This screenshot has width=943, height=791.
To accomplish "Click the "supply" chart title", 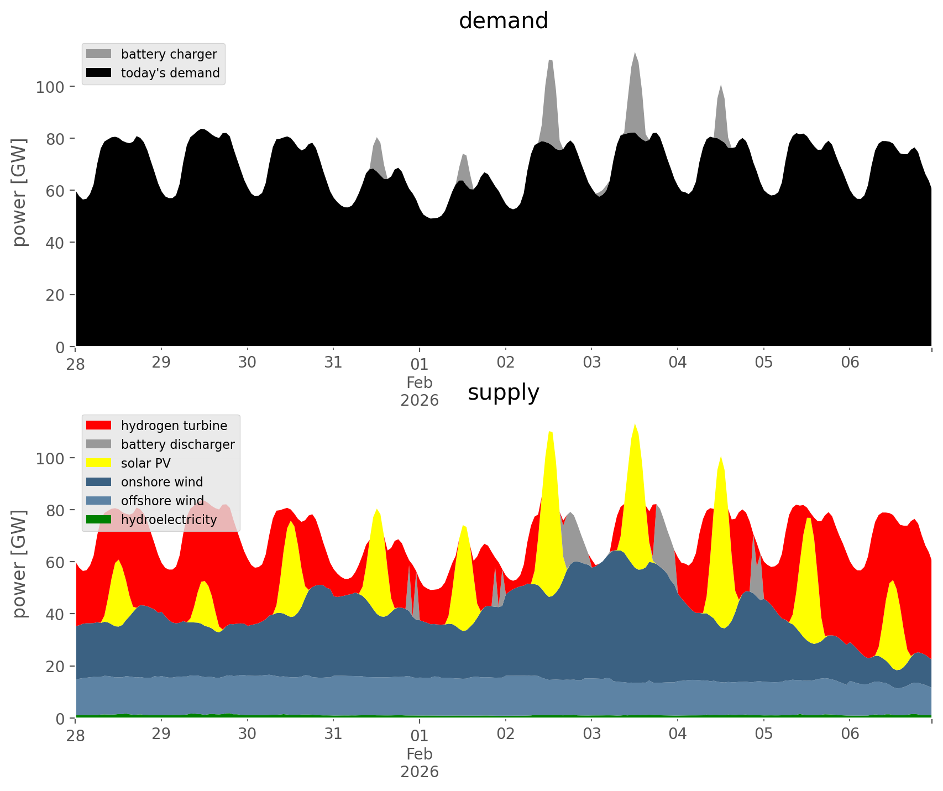I will pos(503,392).
